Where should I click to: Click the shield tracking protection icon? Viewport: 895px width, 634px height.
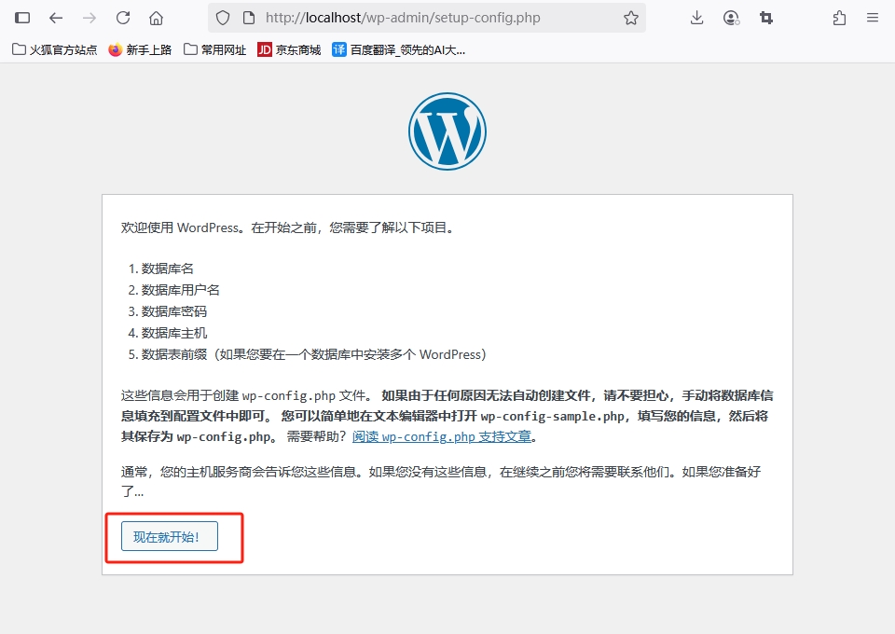tap(223, 19)
